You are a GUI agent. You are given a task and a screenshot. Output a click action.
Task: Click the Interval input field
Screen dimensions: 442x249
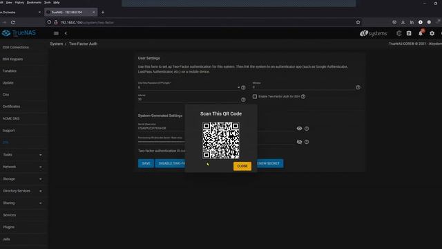189,100
